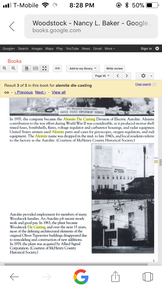Click the zoom out magnifier icon

point(13,68)
